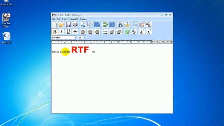224x126 pixels.
Task: Increase font size with the larger A icon
Action: tap(142, 32)
